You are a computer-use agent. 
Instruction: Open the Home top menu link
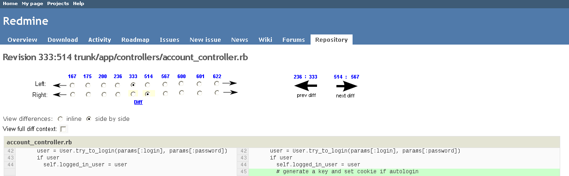[10, 3]
